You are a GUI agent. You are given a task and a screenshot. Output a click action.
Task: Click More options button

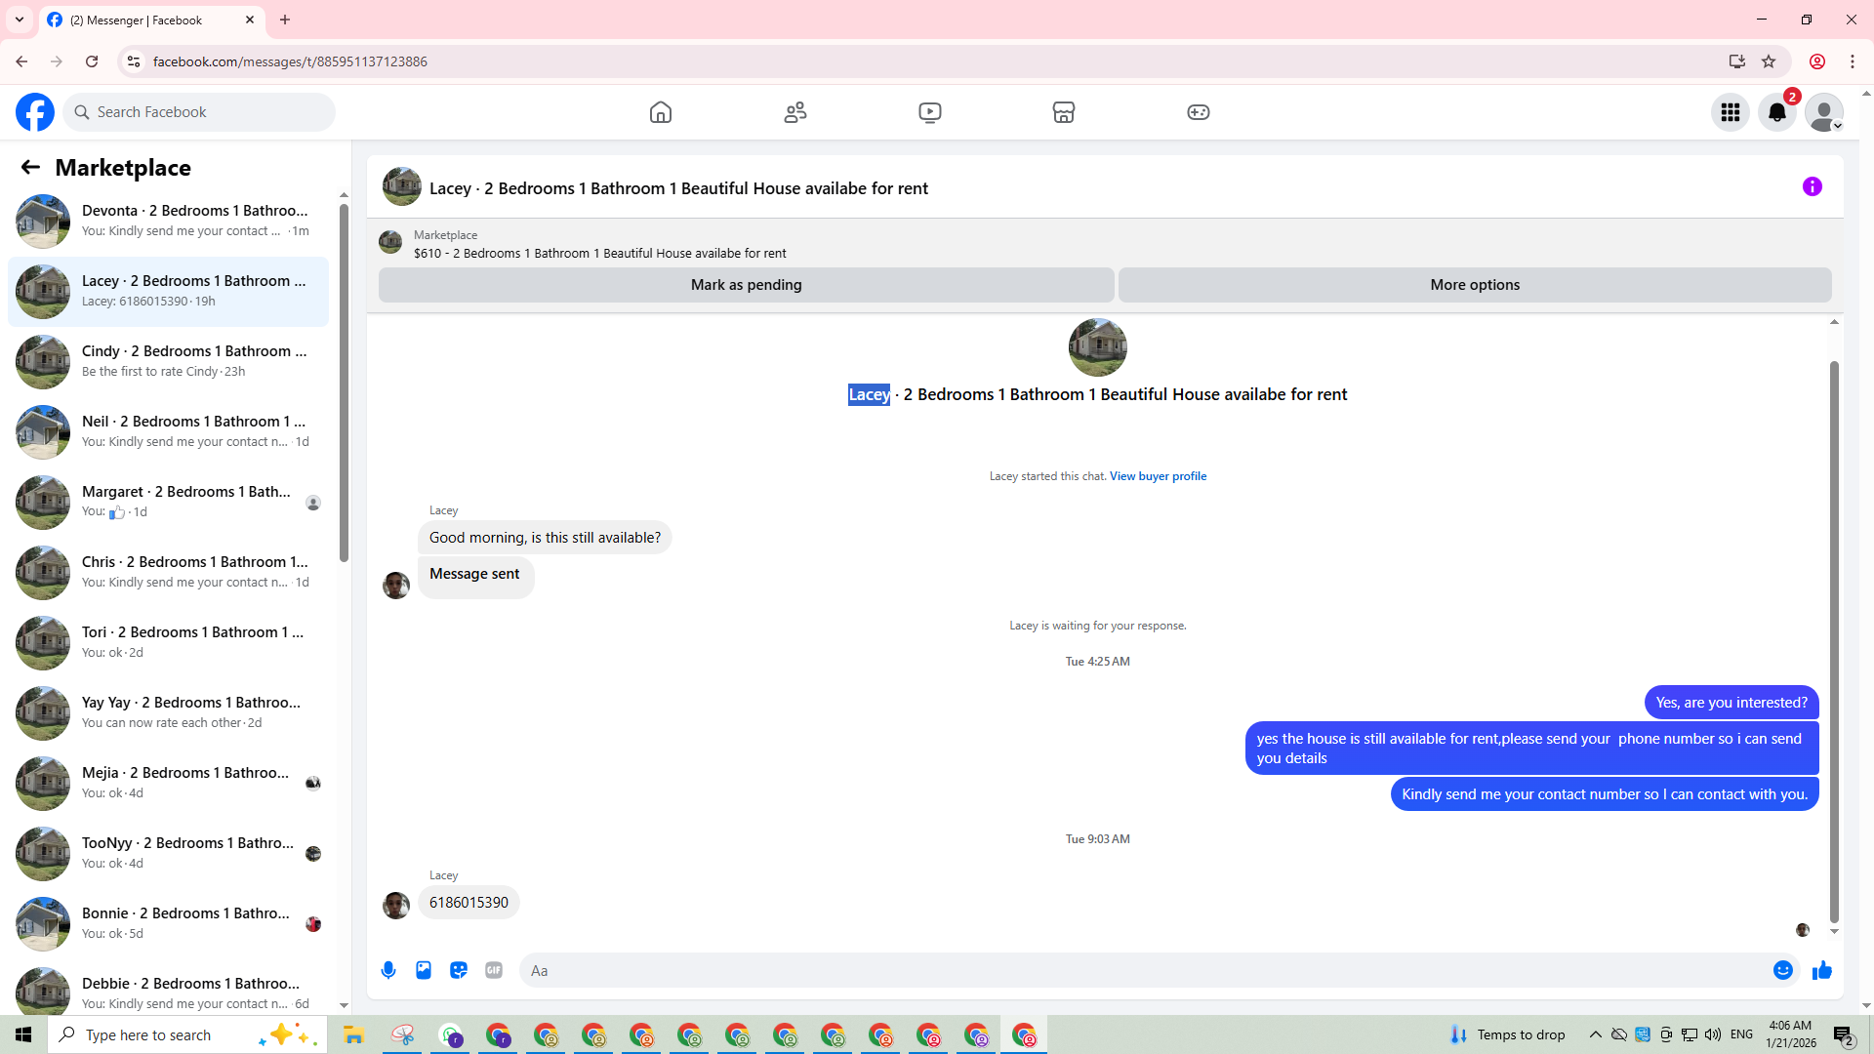tap(1474, 285)
